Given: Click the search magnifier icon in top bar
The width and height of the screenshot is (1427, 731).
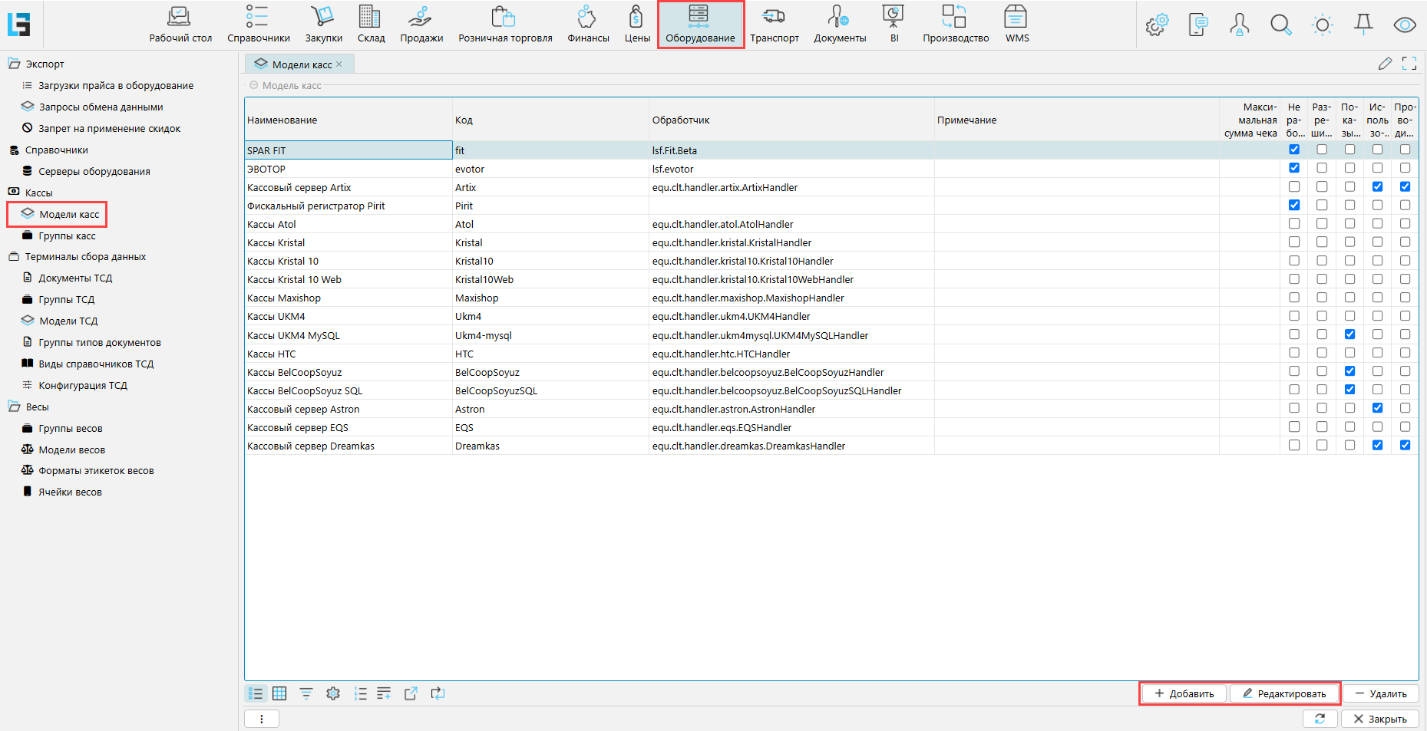Looking at the screenshot, I should pos(1280,25).
